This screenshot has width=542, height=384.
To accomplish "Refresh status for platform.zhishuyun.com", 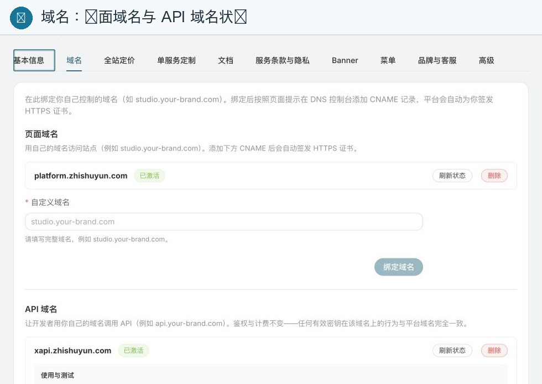I will coord(452,176).
